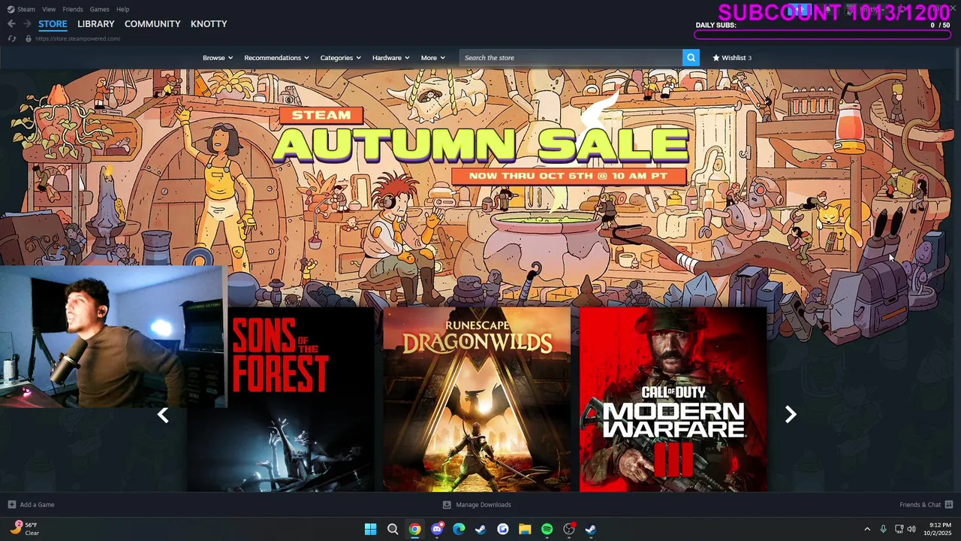Switch to Google Chrome in taskbar
The width and height of the screenshot is (961, 541).
[414, 529]
